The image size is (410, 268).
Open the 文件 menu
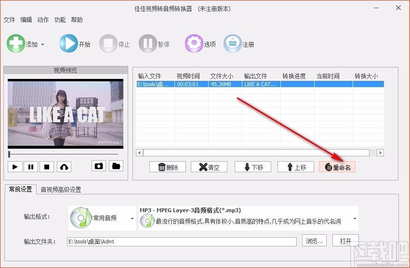pyautogui.click(x=10, y=20)
